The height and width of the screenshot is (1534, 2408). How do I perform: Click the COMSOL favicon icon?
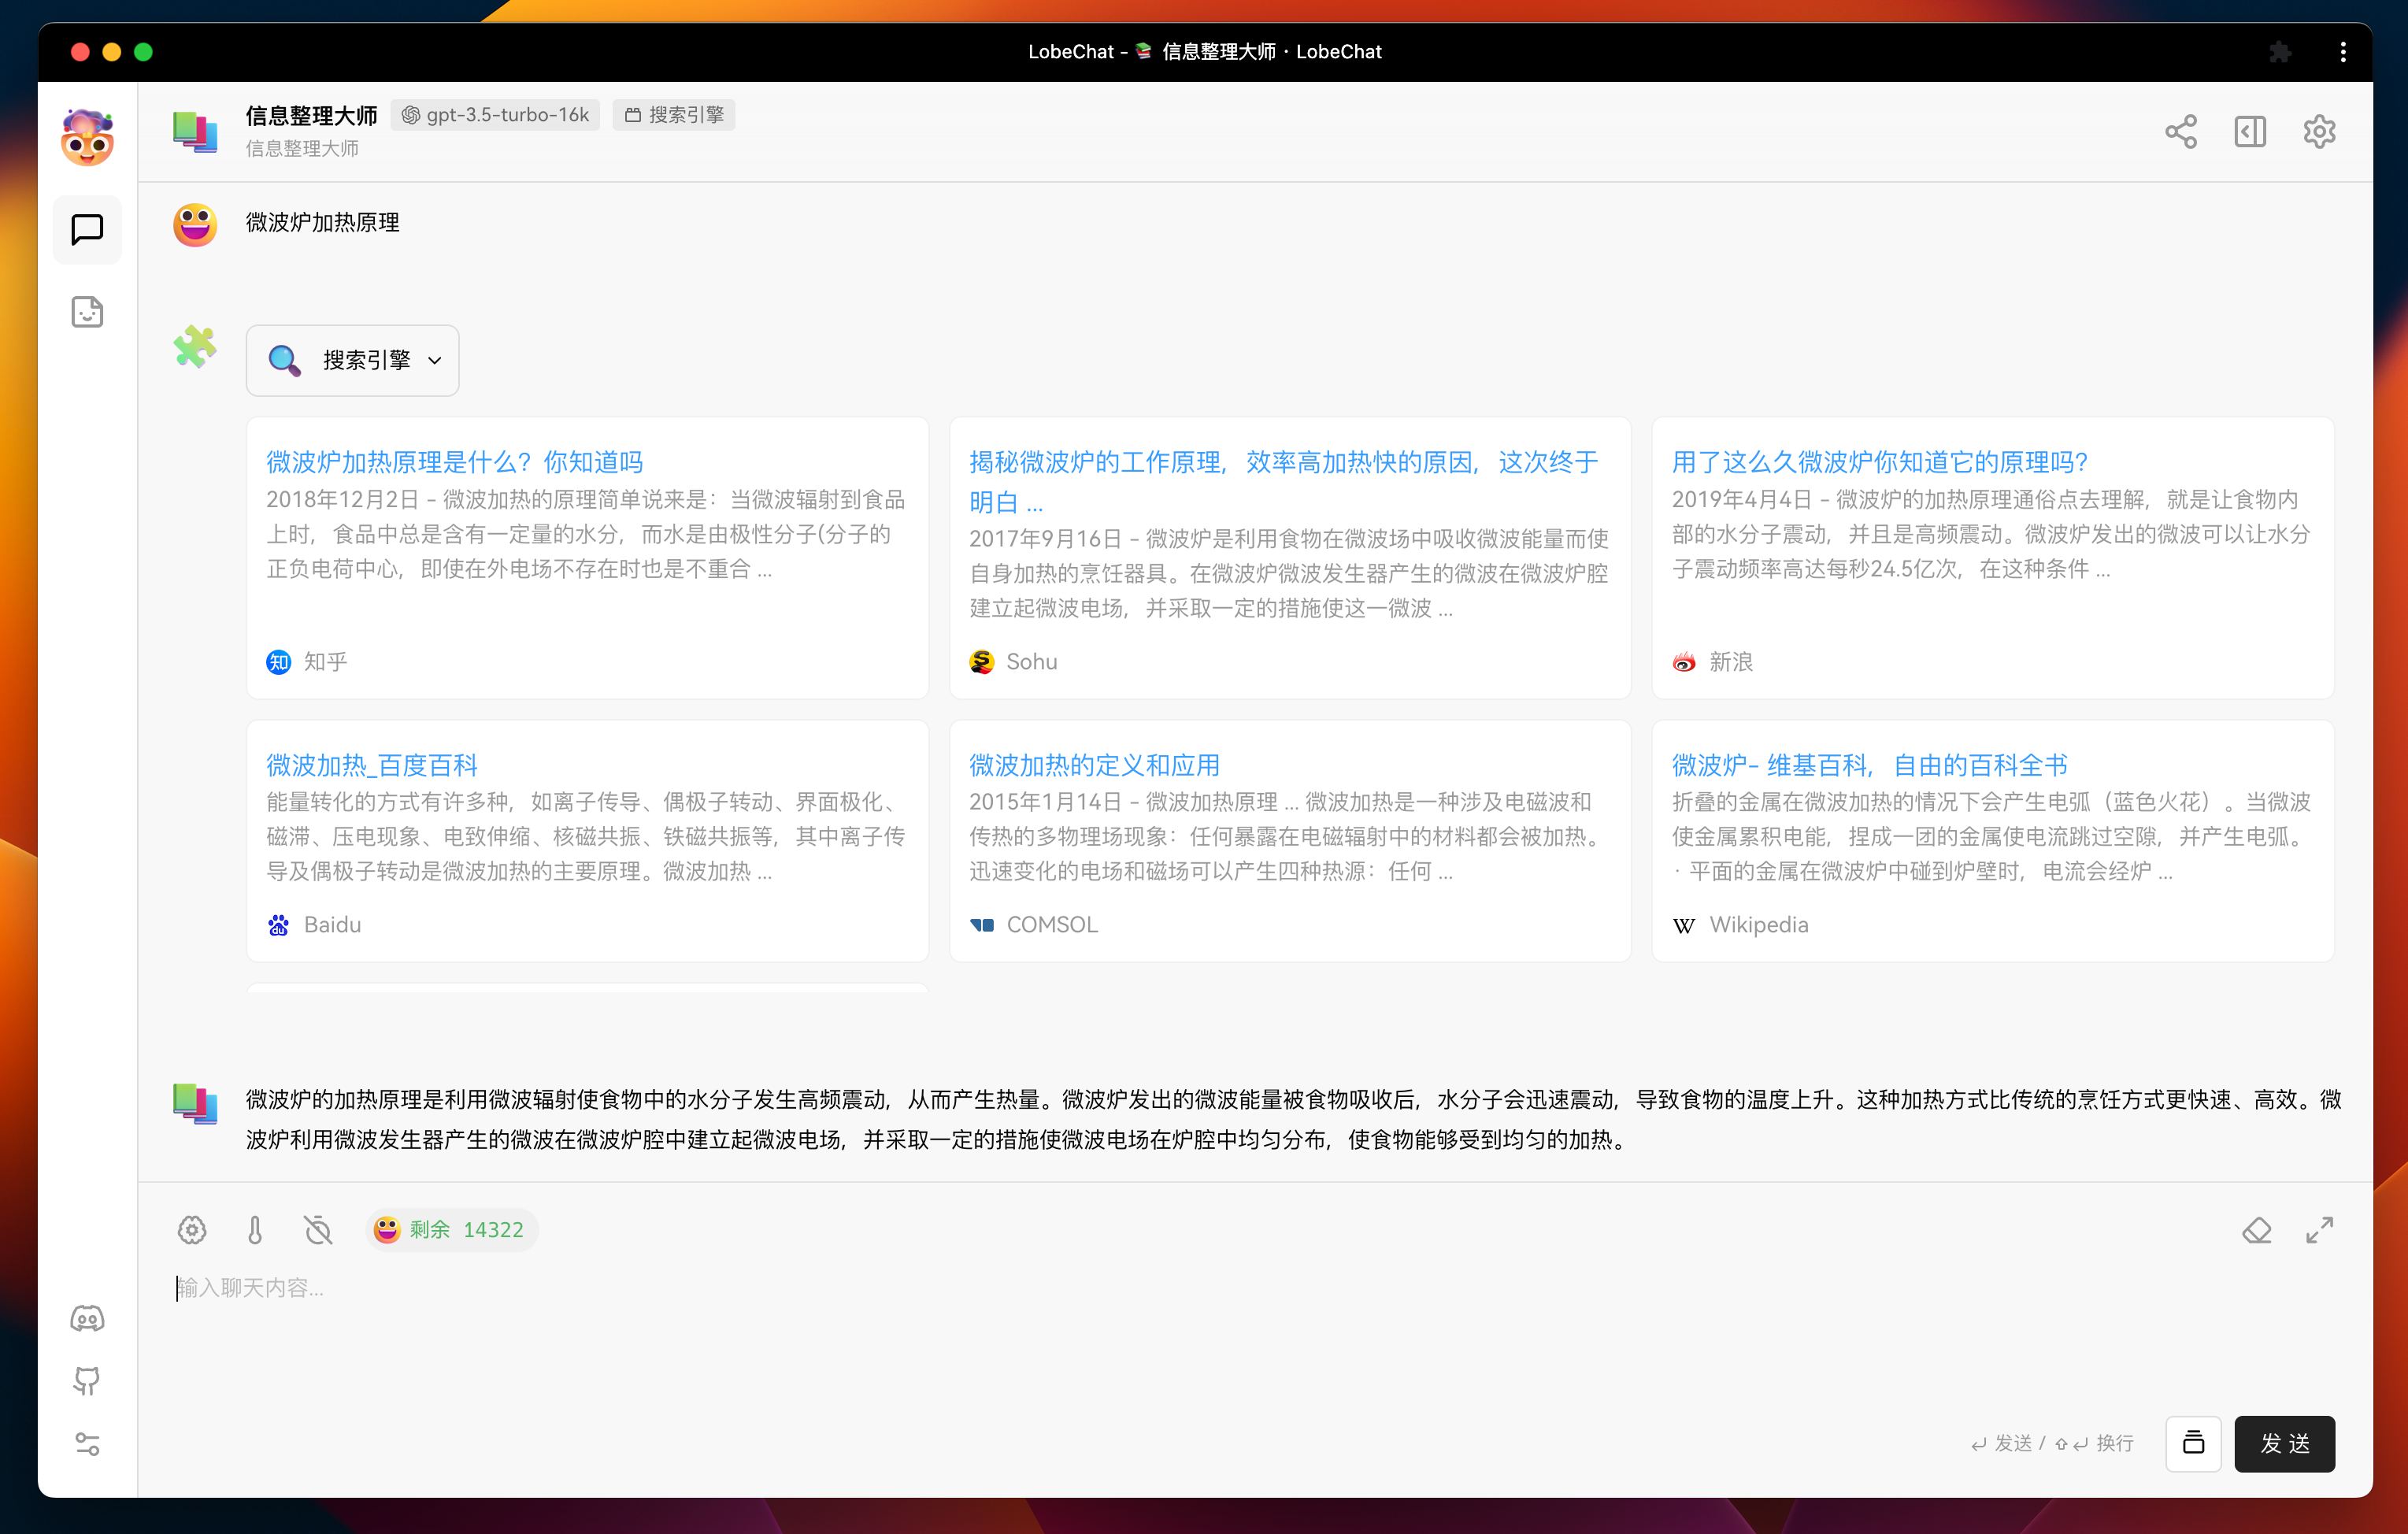982,925
